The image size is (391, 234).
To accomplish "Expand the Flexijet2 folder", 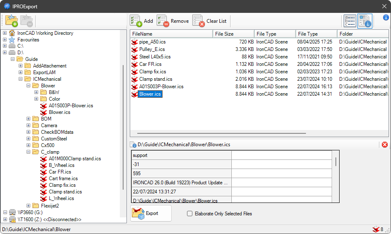I will tap(28, 205).
